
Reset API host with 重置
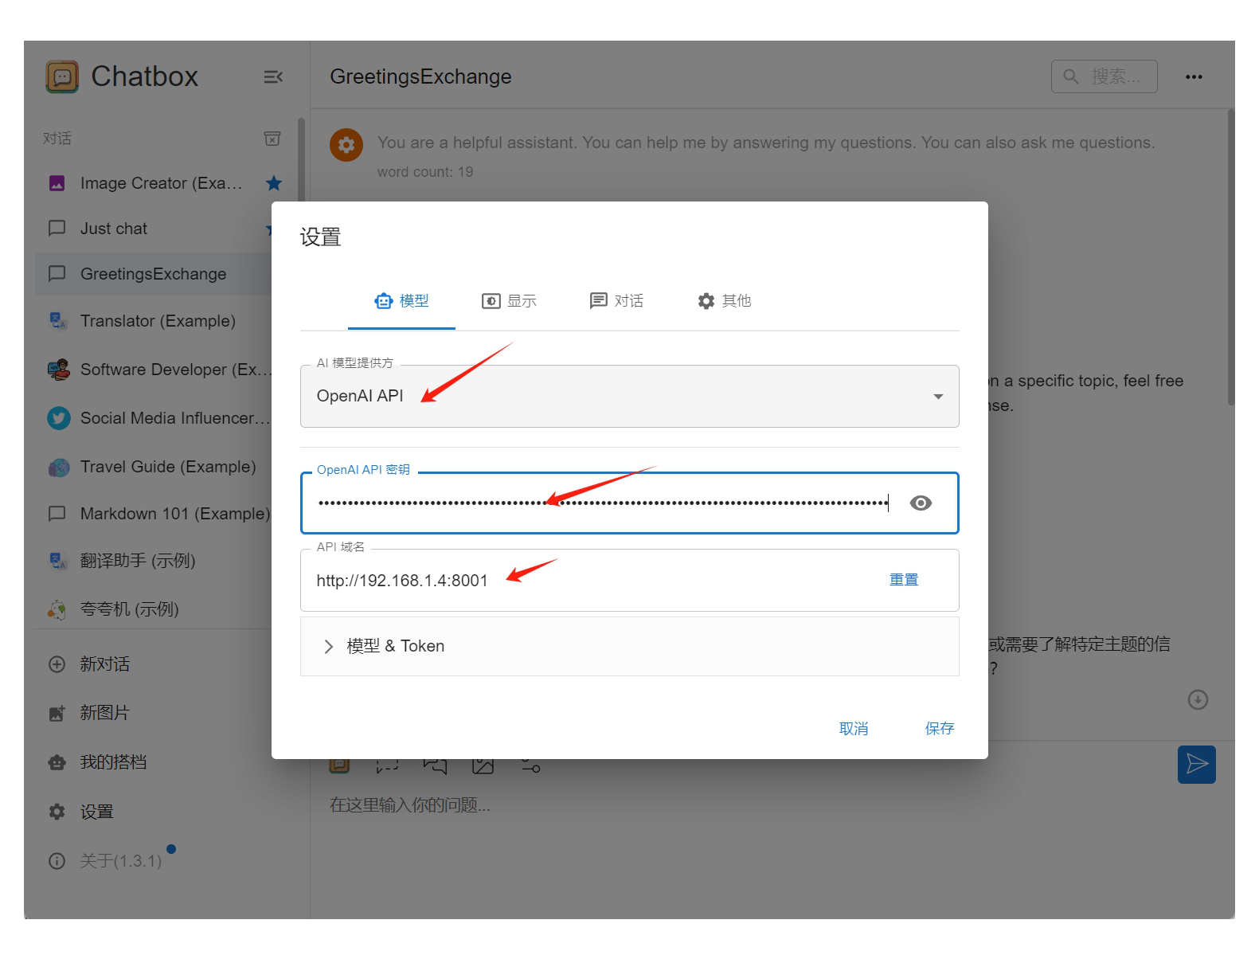click(x=904, y=580)
